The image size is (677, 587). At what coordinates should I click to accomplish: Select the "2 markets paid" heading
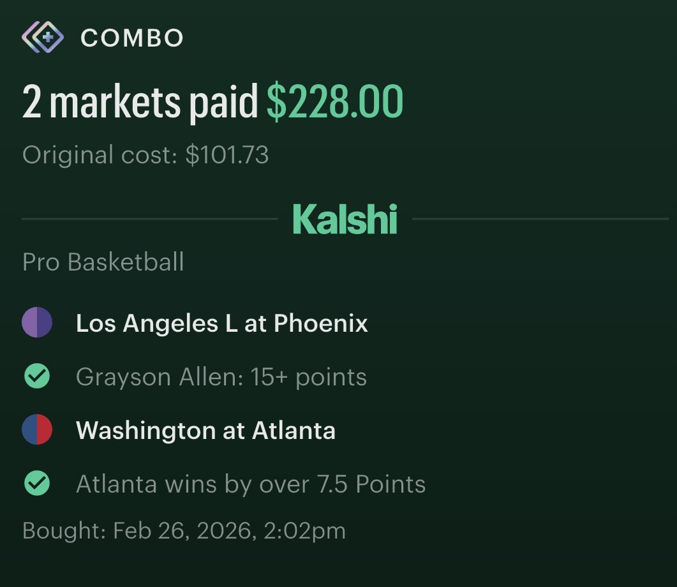[x=140, y=102]
